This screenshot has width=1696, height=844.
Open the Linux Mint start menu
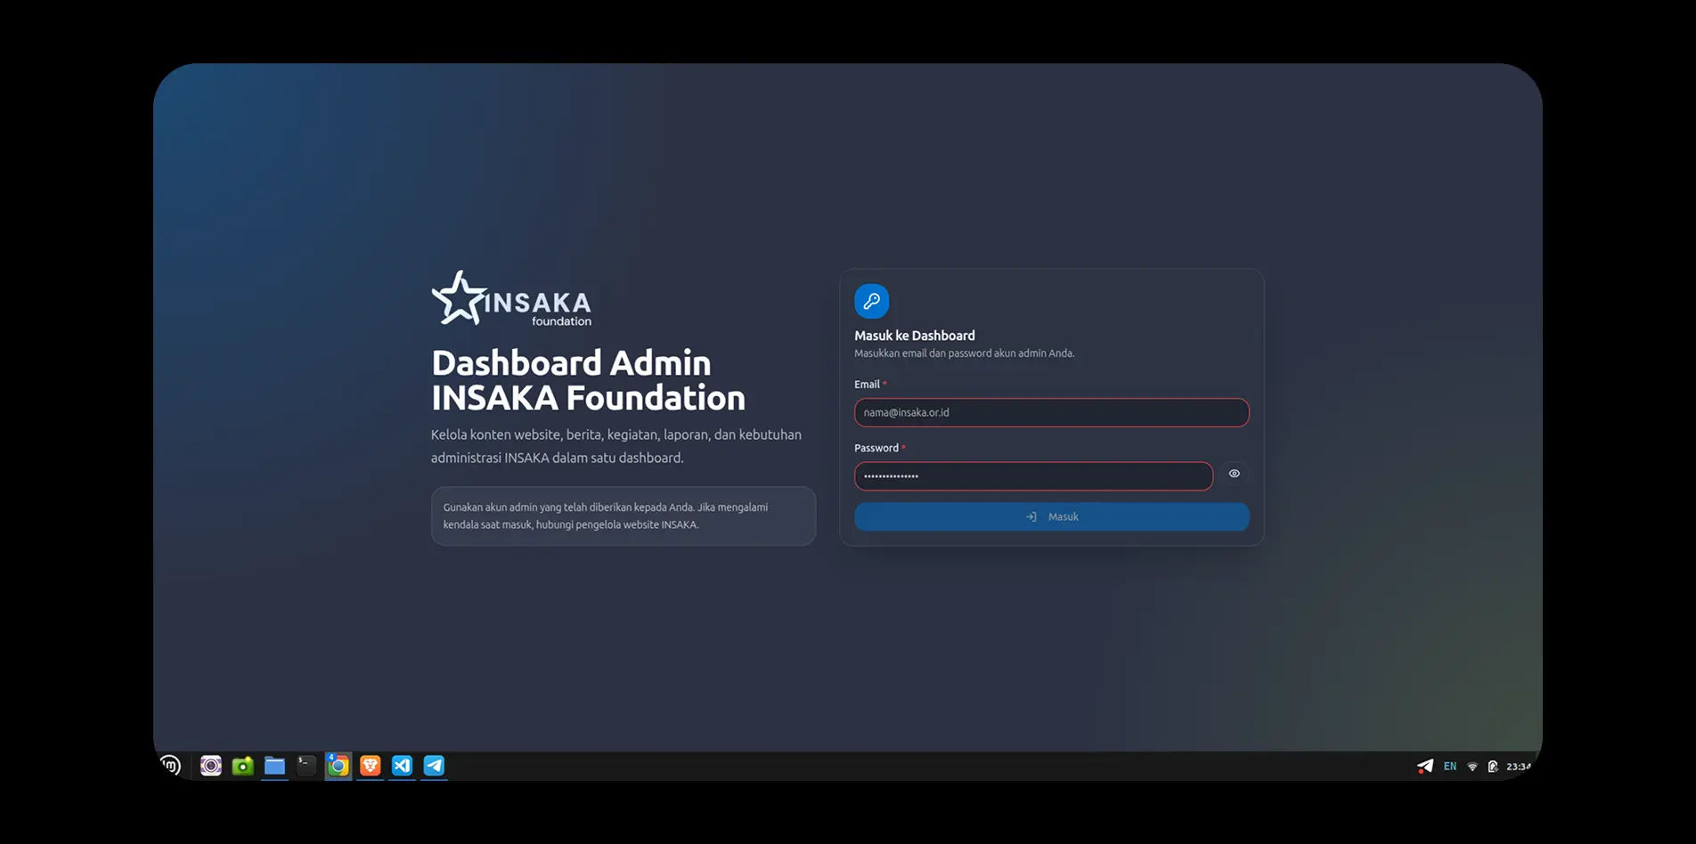(x=170, y=765)
